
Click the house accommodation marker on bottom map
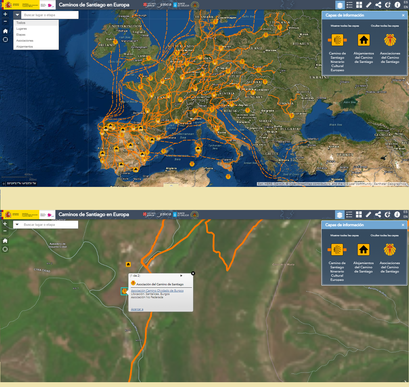pos(128,264)
